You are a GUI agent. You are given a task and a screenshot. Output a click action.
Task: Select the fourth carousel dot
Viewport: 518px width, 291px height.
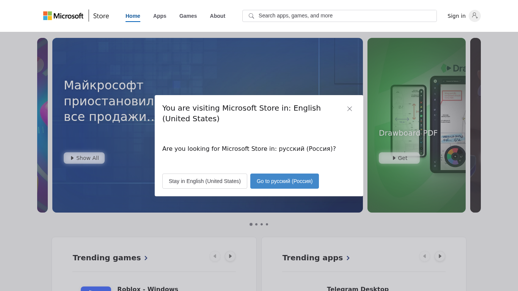point(267,224)
